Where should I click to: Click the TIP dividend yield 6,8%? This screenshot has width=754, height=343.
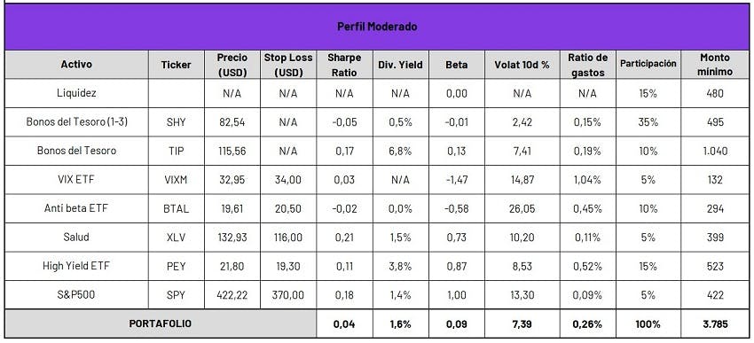(400, 151)
